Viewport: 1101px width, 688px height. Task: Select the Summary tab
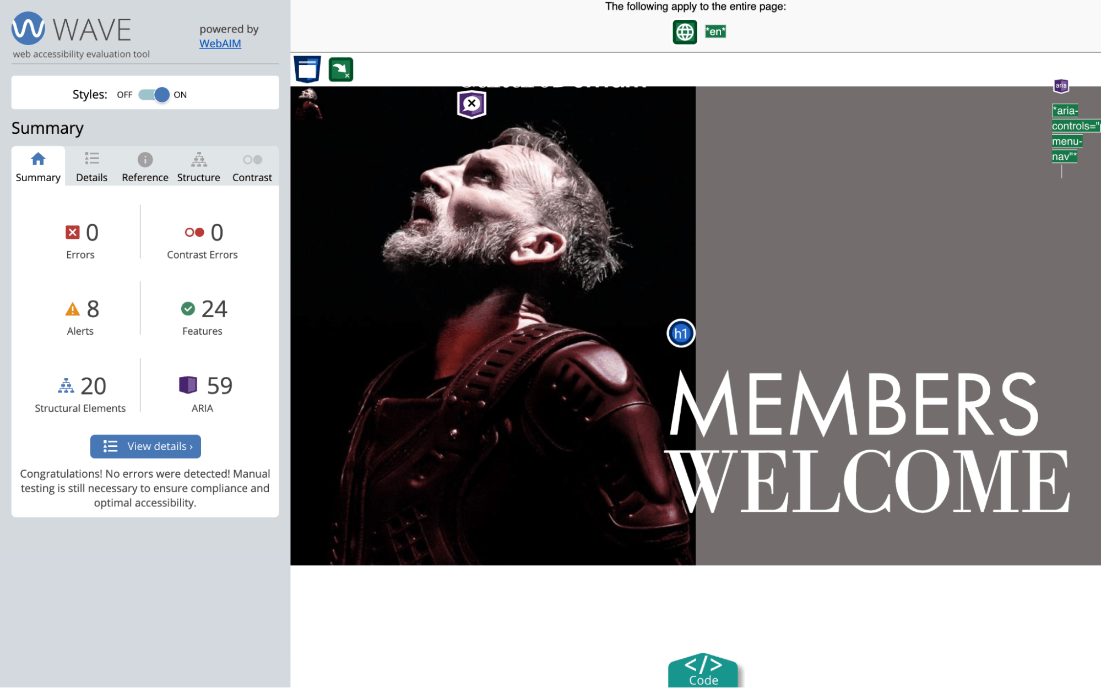click(x=37, y=166)
